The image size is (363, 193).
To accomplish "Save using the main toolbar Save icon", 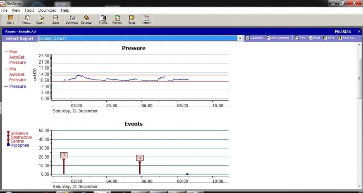I will [56, 20].
